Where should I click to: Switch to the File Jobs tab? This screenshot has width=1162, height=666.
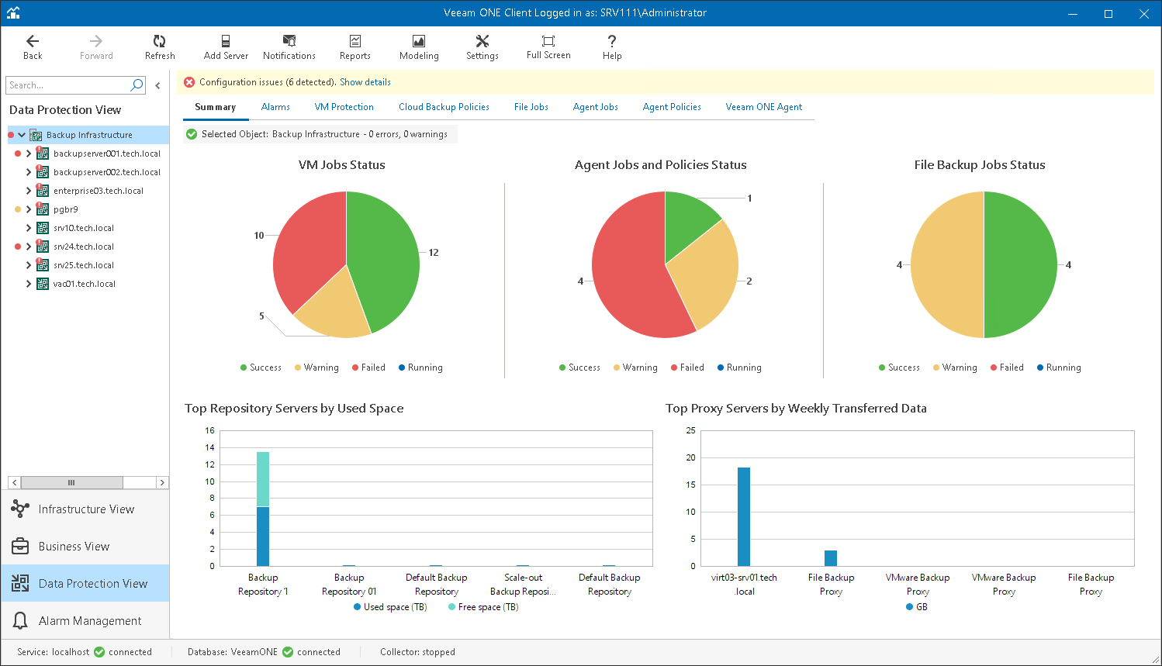click(x=531, y=107)
